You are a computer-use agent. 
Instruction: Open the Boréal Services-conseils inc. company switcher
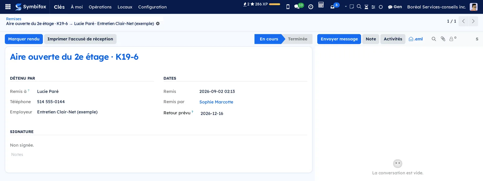point(437,7)
